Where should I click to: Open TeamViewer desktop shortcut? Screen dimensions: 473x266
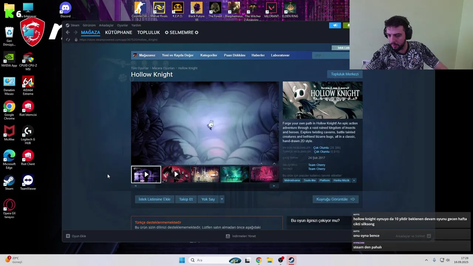(x=28, y=183)
